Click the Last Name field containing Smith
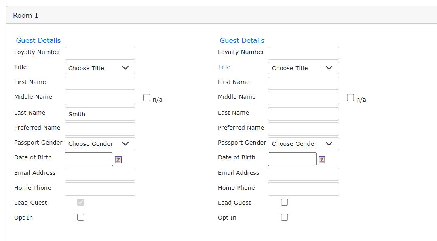 (x=100, y=114)
